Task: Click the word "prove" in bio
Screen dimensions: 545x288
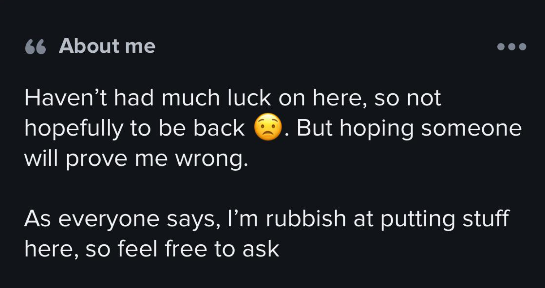Action: (x=96, y=159)
